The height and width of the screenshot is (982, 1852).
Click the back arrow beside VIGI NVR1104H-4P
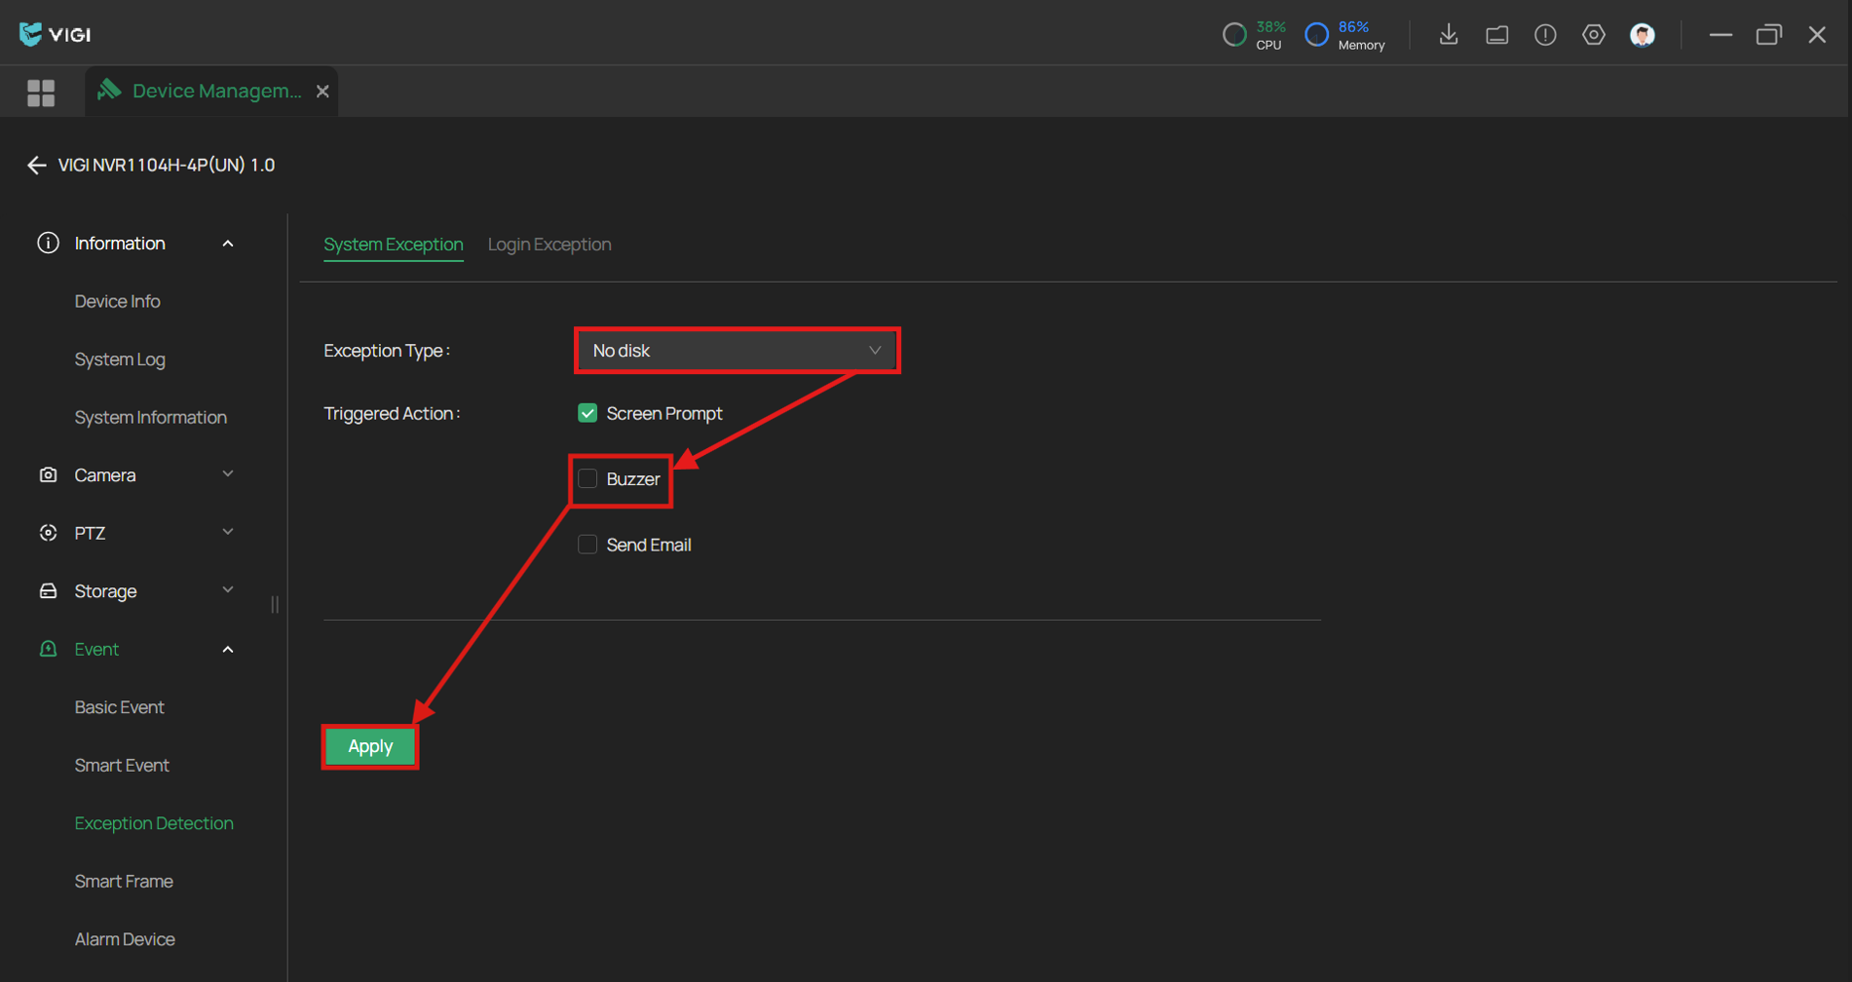click(37, 166)
